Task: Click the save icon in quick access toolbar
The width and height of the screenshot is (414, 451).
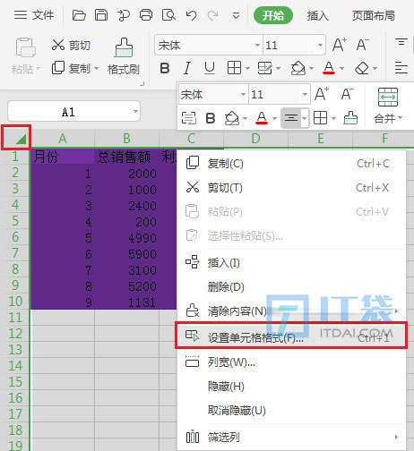Action: coord(101,15)
